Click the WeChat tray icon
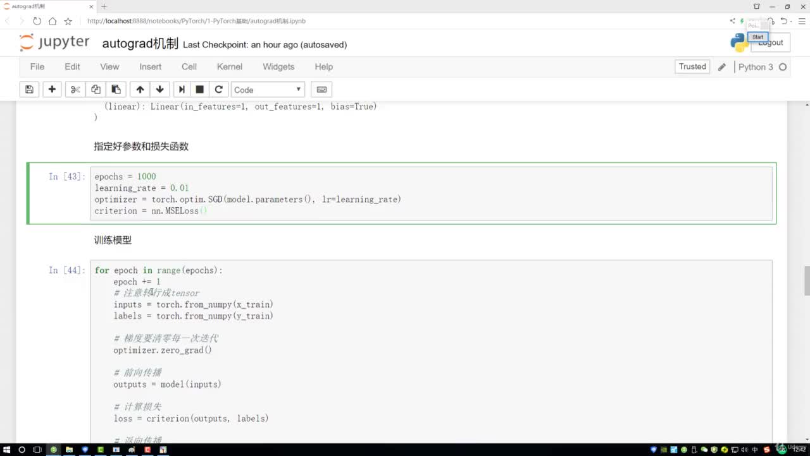 pos(705,450)
